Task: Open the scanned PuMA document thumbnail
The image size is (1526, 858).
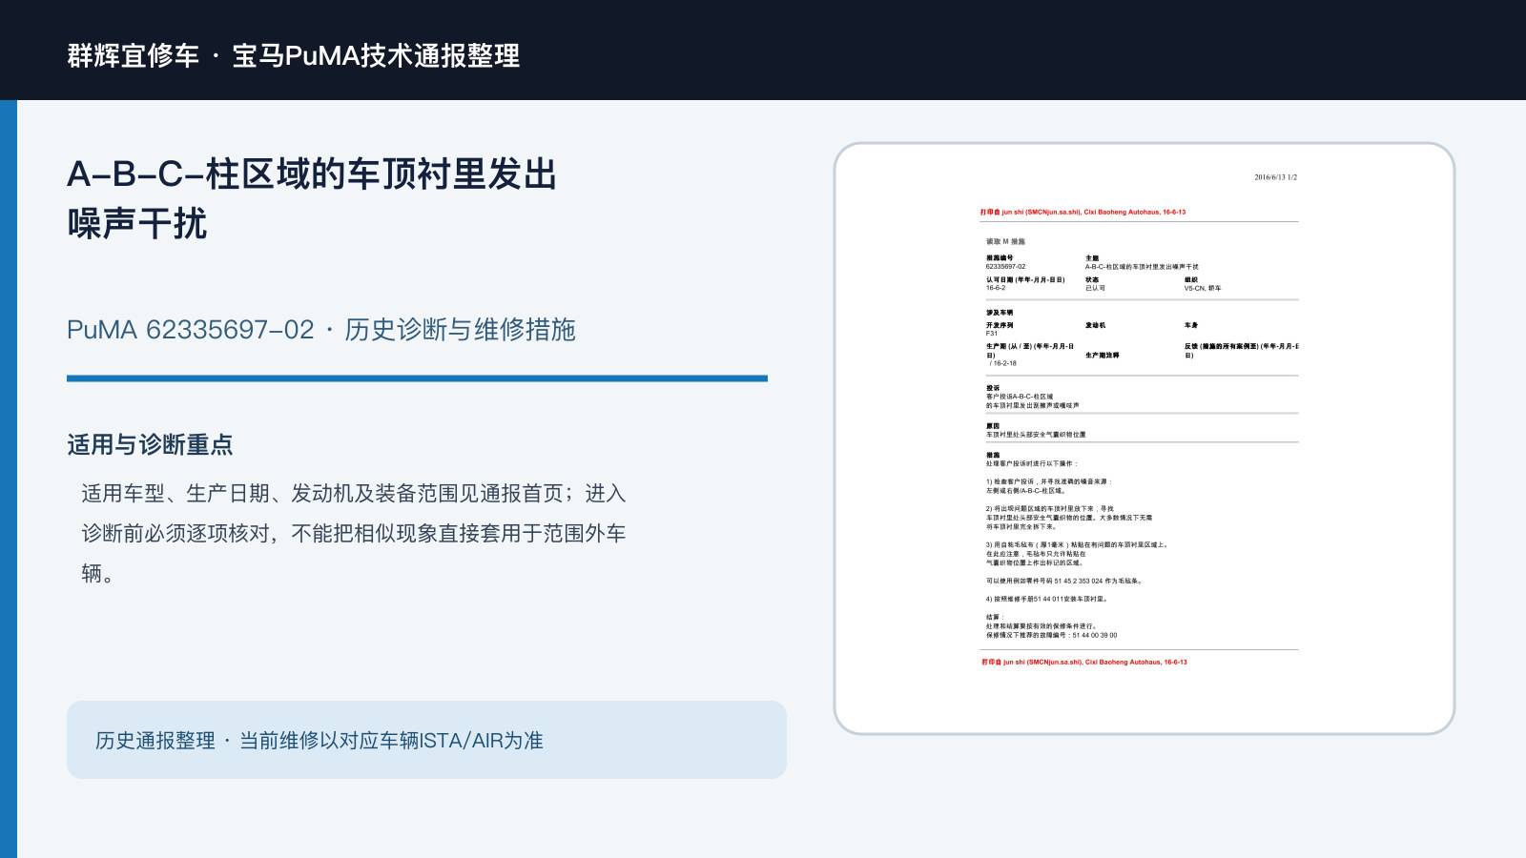Action: (x=1144, y=439)
